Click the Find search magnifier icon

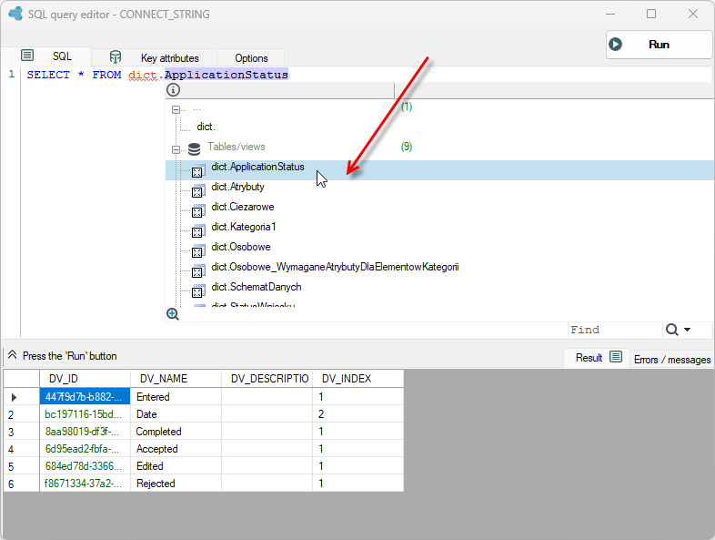click(x=671, y=330)
